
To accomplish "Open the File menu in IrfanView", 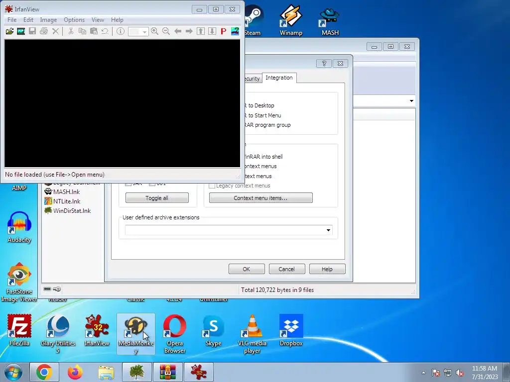I will pos(12,20).
